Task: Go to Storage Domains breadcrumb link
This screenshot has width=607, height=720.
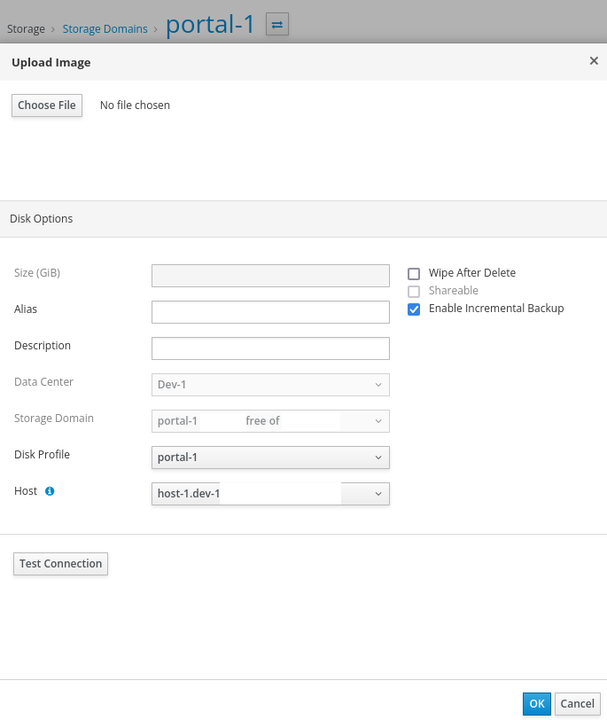Action: click(105, 29)
